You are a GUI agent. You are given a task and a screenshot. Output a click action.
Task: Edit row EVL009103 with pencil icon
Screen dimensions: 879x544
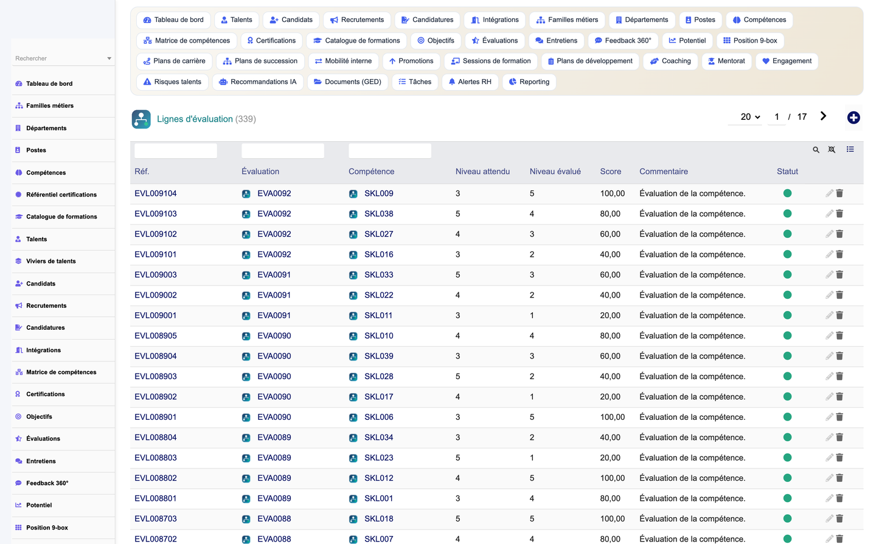click(x=829, y=214)
